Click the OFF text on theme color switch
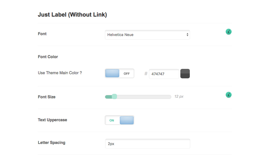 click(127, 74)
